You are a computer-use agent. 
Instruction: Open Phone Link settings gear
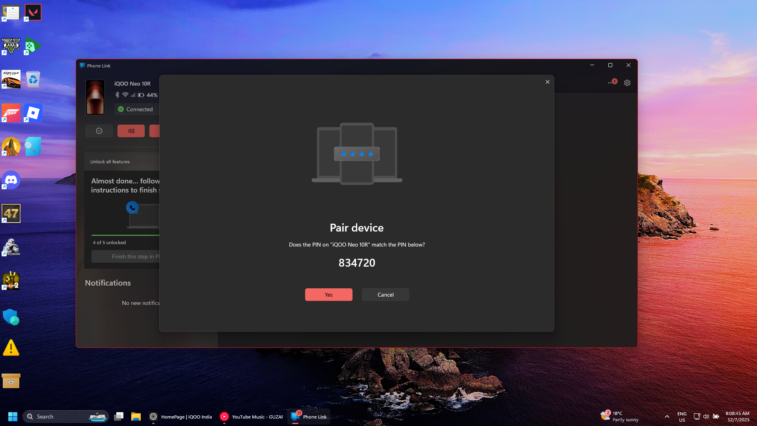627,83
